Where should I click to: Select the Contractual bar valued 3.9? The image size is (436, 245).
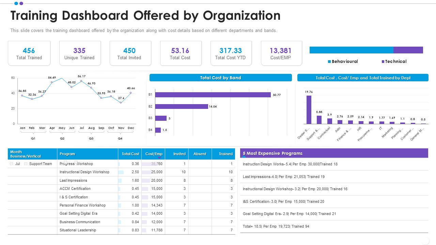coord(330,121)
